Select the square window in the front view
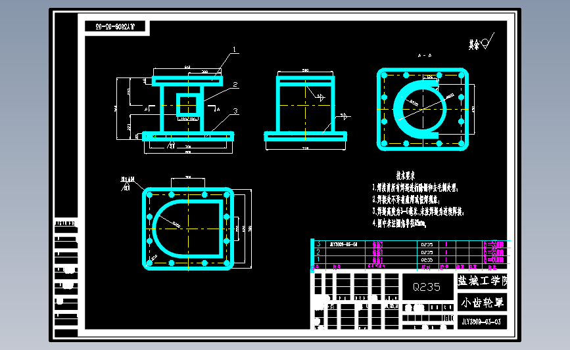Viewport: 570px width, 350px height. click(188, 104)
